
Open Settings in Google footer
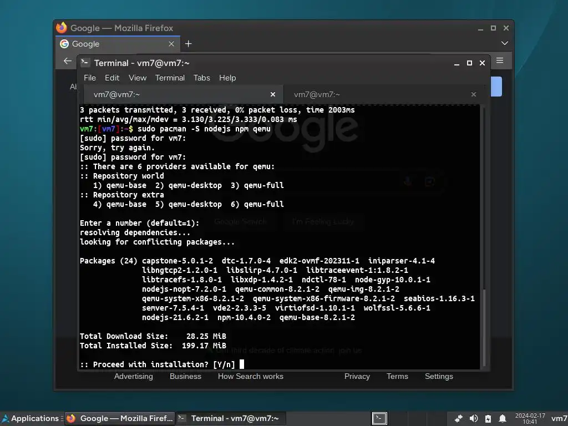click(x=439, y=377)
